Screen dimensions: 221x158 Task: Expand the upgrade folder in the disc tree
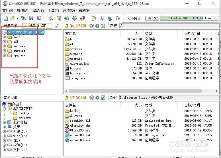click(4, 55)
